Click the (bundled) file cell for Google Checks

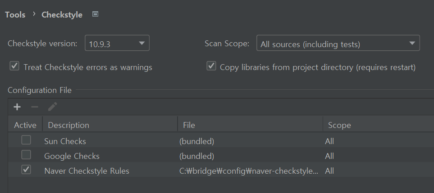[197, 156]
